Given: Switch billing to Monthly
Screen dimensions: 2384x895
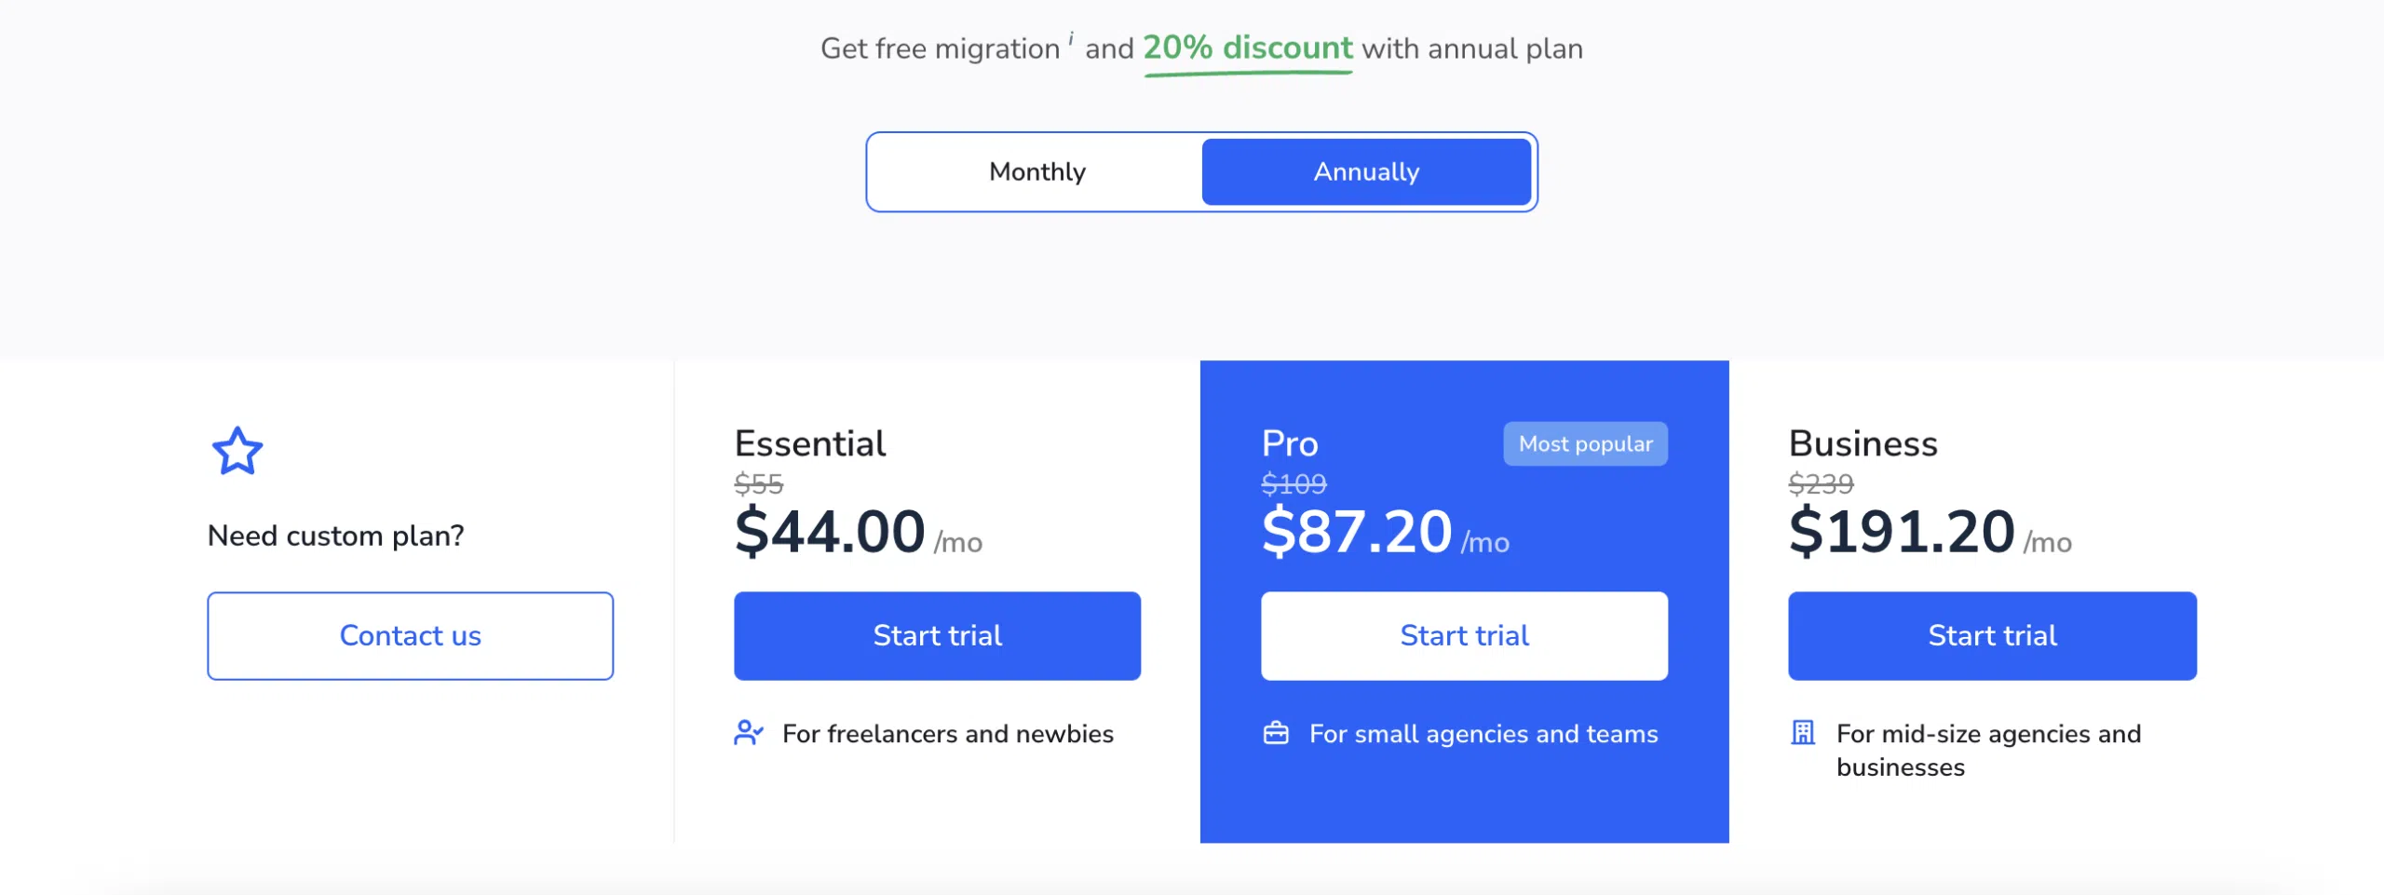Looking at the screenshot, I should pos(1036,172).
